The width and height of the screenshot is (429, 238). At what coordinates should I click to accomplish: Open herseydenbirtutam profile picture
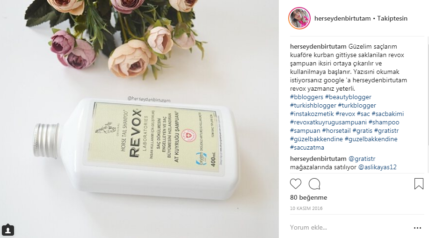[x=299, y=18]
